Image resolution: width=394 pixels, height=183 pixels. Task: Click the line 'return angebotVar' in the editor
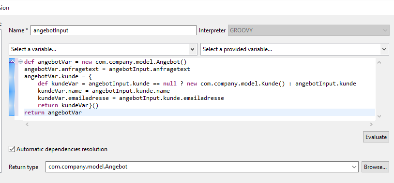click(53, 113)
